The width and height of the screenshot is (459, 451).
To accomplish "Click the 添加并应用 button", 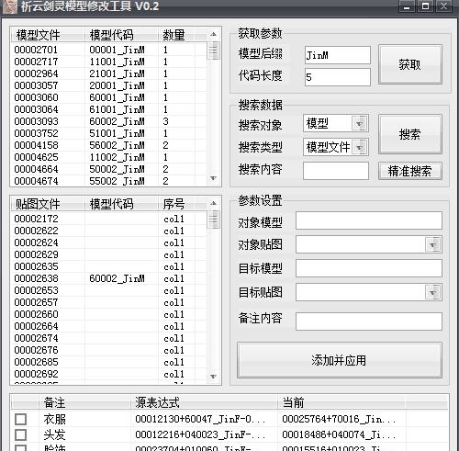I will [339, 360].
